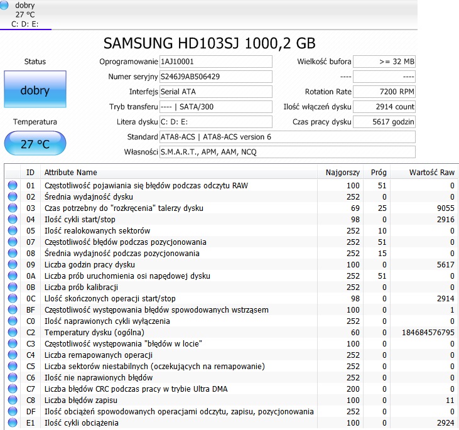The image size is (459, 430).
Task: Click the status icon for attribute 0A
Action: pyautogui.click(x=13, y=276)
